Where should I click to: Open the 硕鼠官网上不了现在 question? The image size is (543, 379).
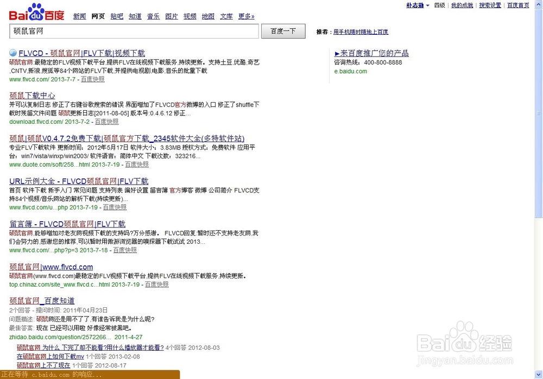coord(43,365)
